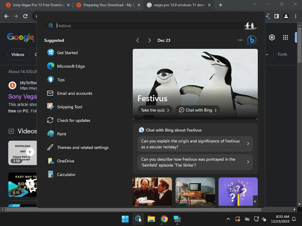Click Take the quiz button
This screenshot has width=302, height=226.
[155, 110]
